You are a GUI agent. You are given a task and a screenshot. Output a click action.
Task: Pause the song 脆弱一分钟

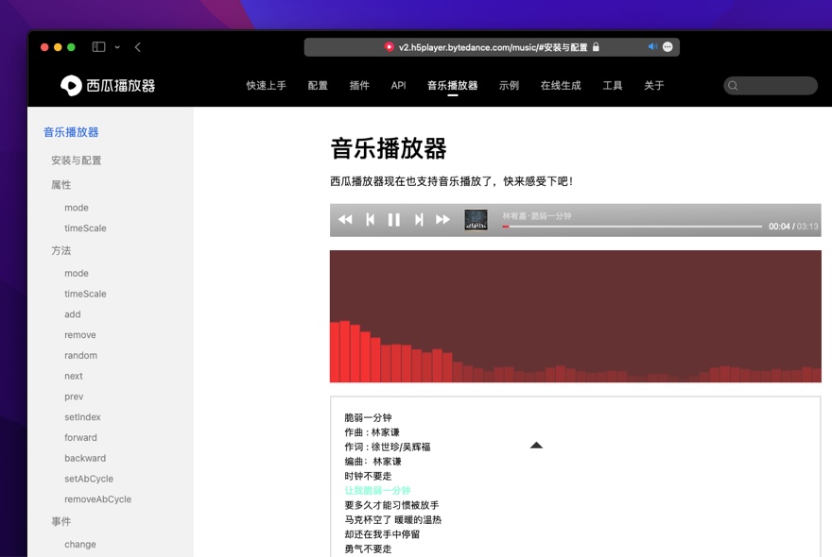point(393,220)
